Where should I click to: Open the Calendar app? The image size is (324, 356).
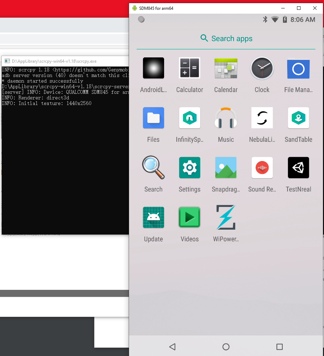(226, 68)
